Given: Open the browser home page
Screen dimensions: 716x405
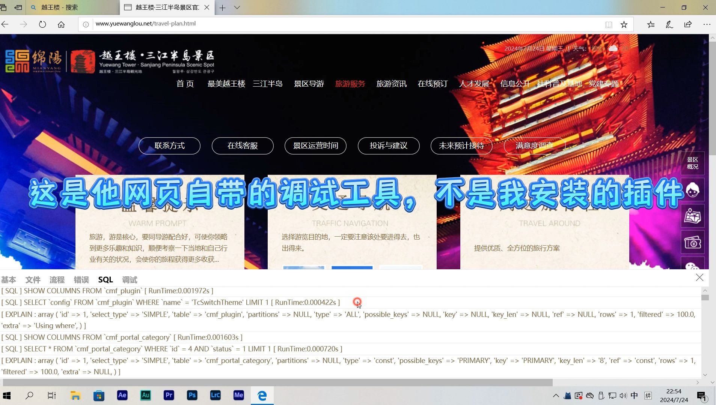Looking at the screenshot, I should (61, 24).
